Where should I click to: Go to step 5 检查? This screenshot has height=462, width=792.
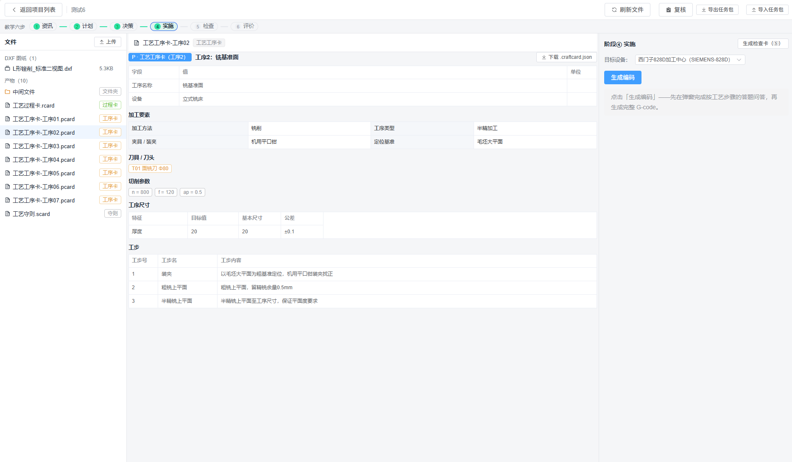point(204,26)
